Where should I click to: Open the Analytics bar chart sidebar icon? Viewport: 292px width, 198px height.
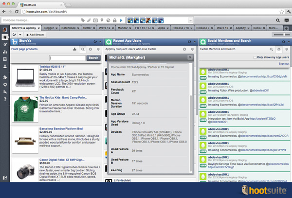click(5, 52)
